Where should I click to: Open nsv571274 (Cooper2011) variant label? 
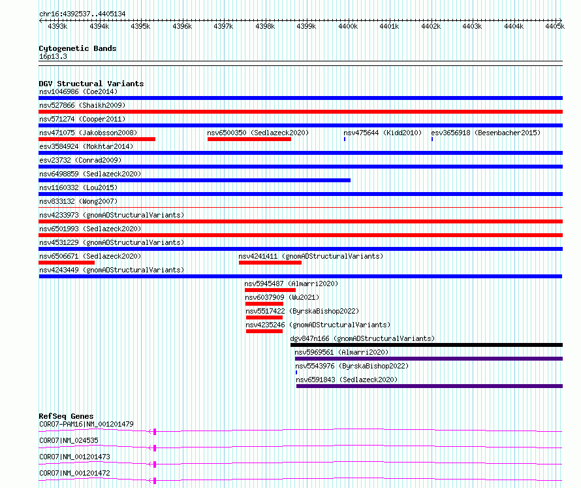[x=82, y=119]
